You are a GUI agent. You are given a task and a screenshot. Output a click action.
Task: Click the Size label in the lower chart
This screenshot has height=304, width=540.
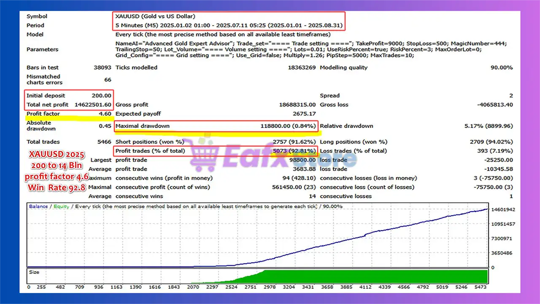(x=34, y=272)
